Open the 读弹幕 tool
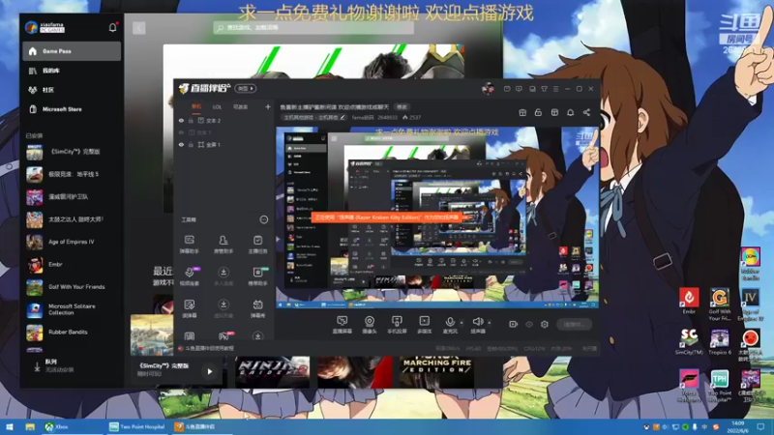 pyautogui.click(x=189, y=308)
